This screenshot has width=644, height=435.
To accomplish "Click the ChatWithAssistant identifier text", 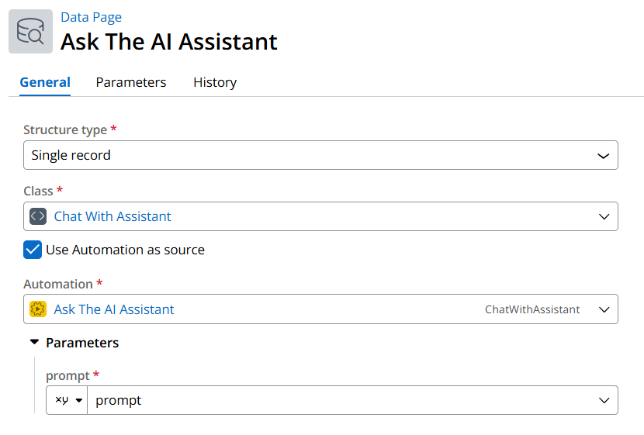I will pyautogui.click(x=532, y=309).
